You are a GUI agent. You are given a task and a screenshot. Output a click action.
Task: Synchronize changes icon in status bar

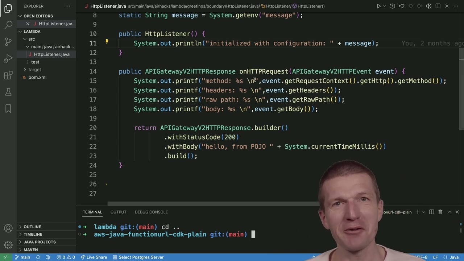coord(38,257)
